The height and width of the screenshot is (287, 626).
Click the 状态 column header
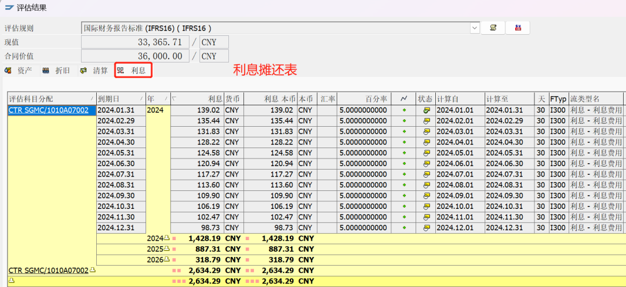pos(425,99)
